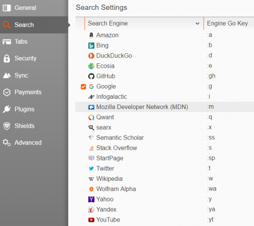Sort by Engine Go Key column header

pos(227,24)
